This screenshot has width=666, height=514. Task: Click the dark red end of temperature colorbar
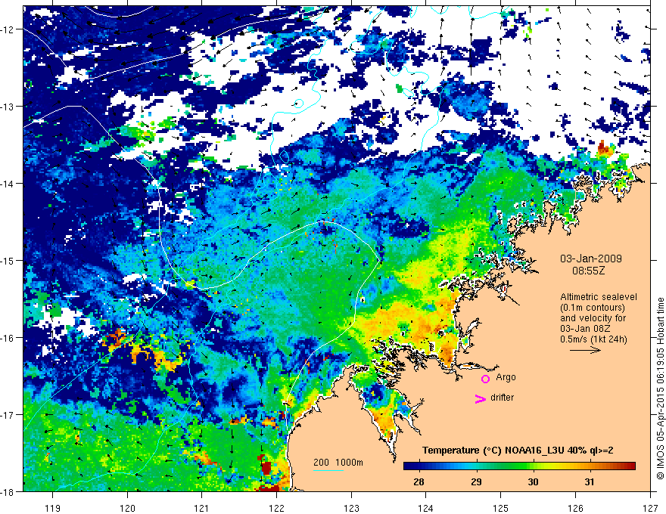click(x=633, y=466)
